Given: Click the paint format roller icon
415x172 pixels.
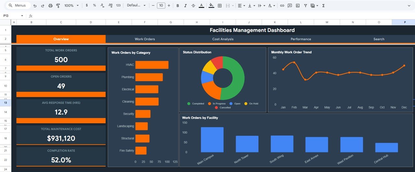Looking at the screenshot, I should pyautogui.click(x=58, y=6).
